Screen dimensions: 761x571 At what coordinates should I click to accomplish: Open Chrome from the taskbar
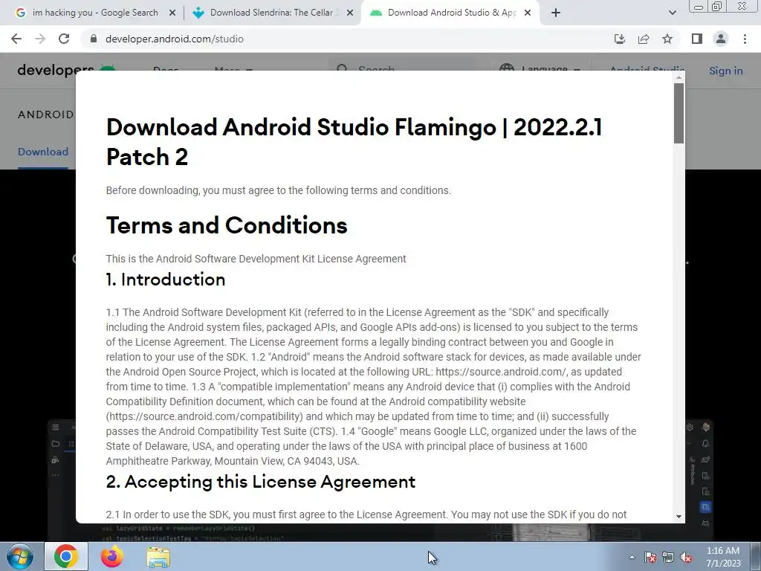66,556
